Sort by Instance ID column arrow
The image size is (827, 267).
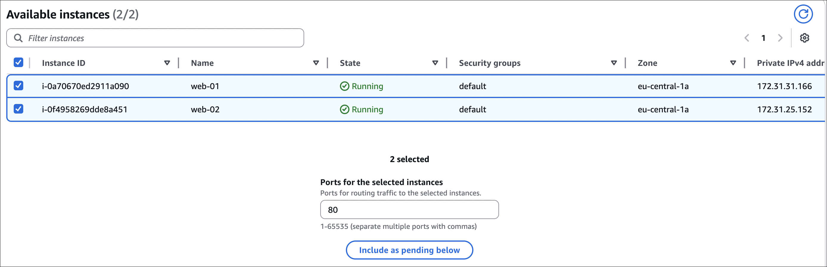coord(167,63)
